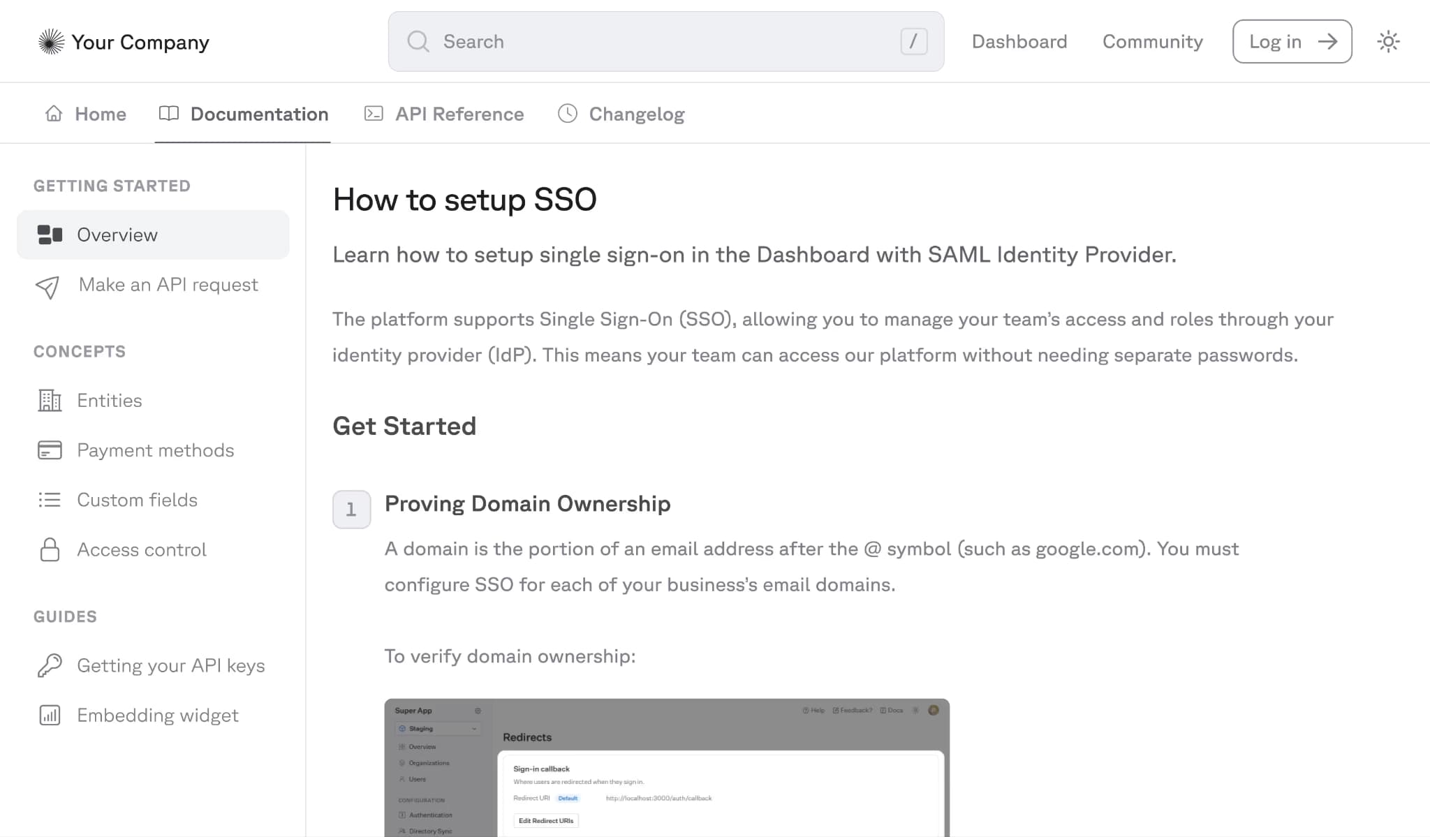Screen dimensions: 1430x837
Task: Open the Changelog tab
Action: [x=621, y=114]
